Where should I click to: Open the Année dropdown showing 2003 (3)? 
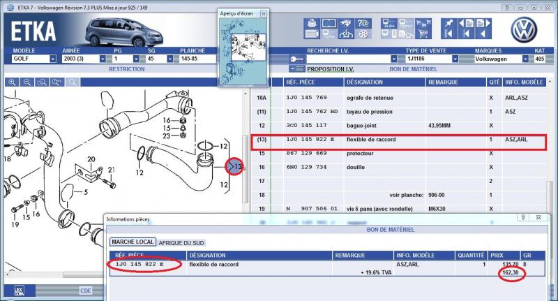click(x=103, y=59)
